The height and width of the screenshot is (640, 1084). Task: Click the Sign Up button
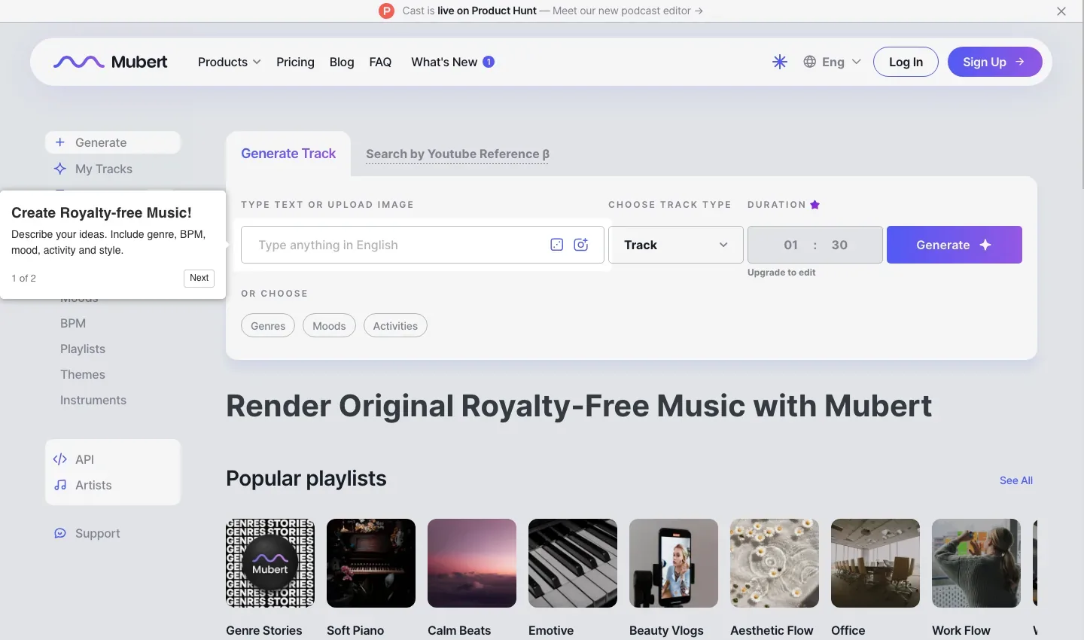(994, 62)
